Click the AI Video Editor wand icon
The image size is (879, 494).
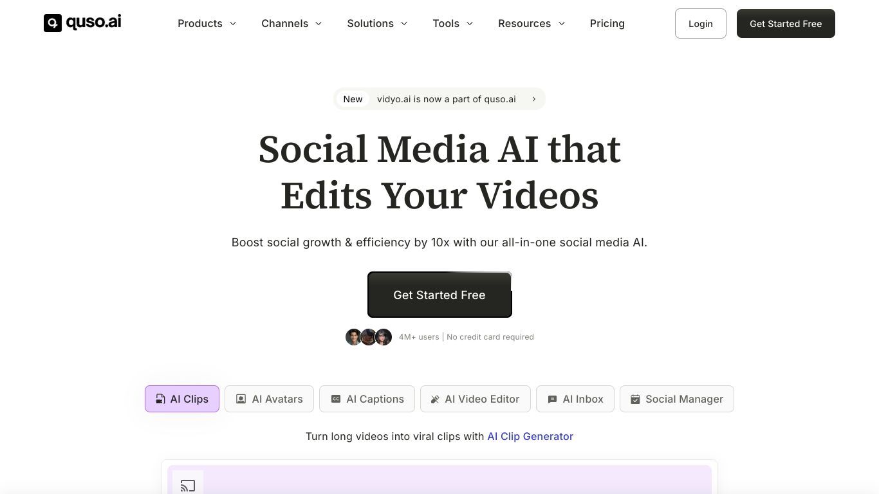tap(435, 399)
